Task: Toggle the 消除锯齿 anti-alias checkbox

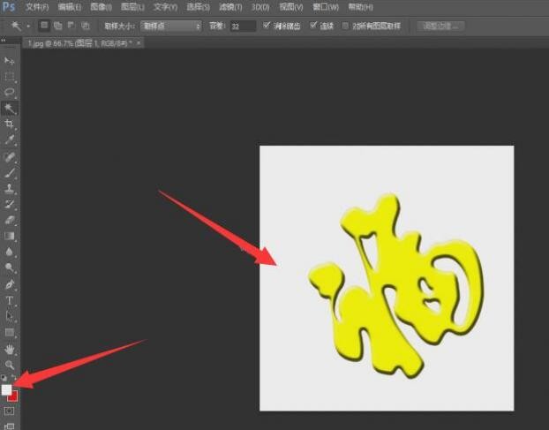Action: pyautogui.click(x=267, y=26)
